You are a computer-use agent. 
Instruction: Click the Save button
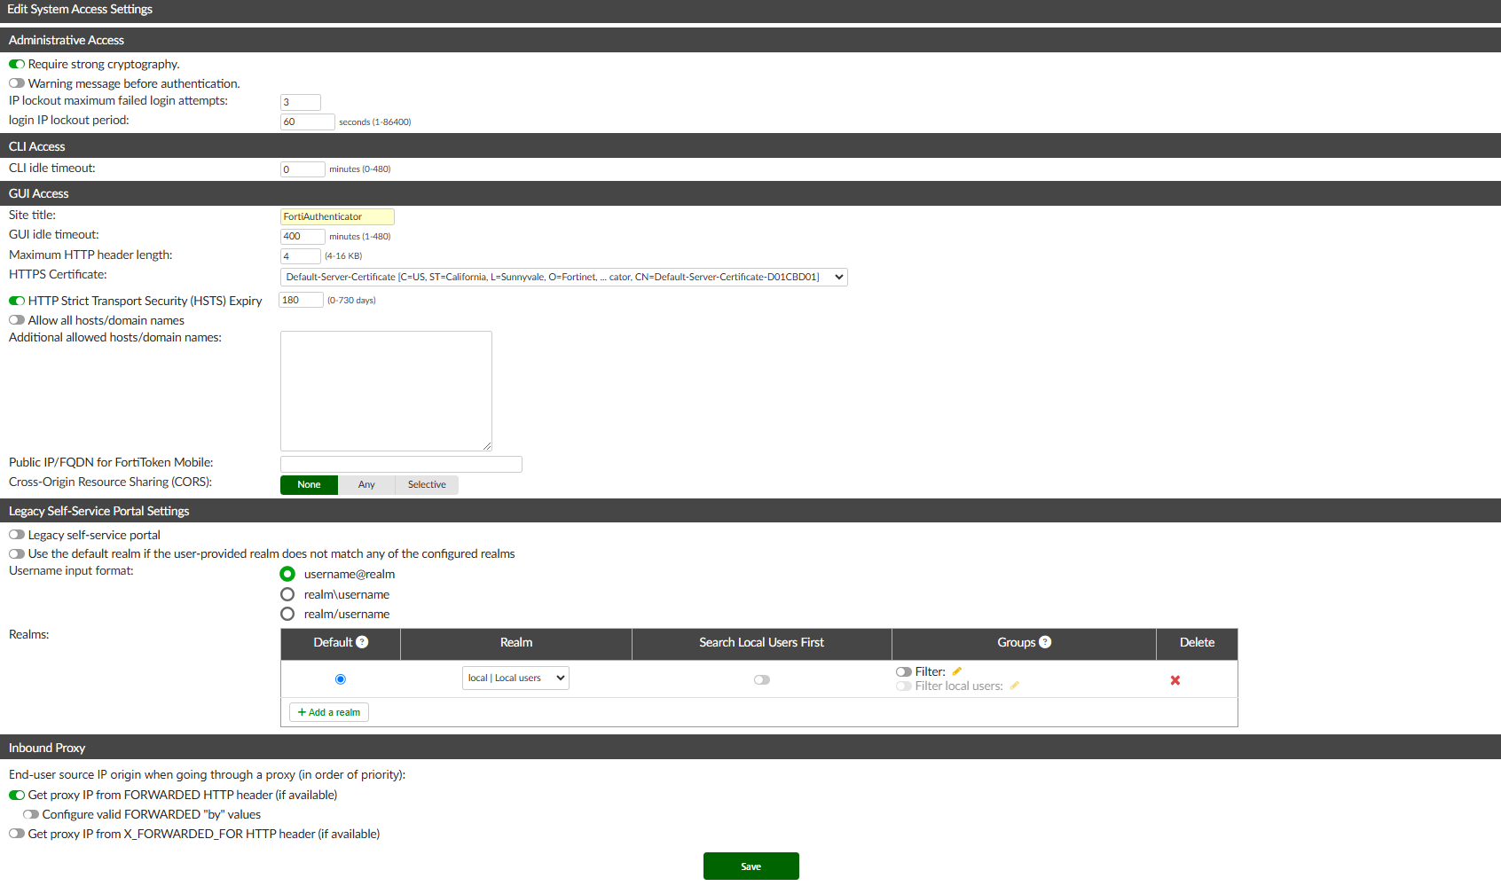click(x=751, y=867)
